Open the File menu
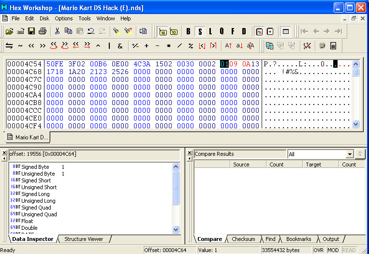The width and height of the screenshot is (369, 254). (x=15, y=18)
